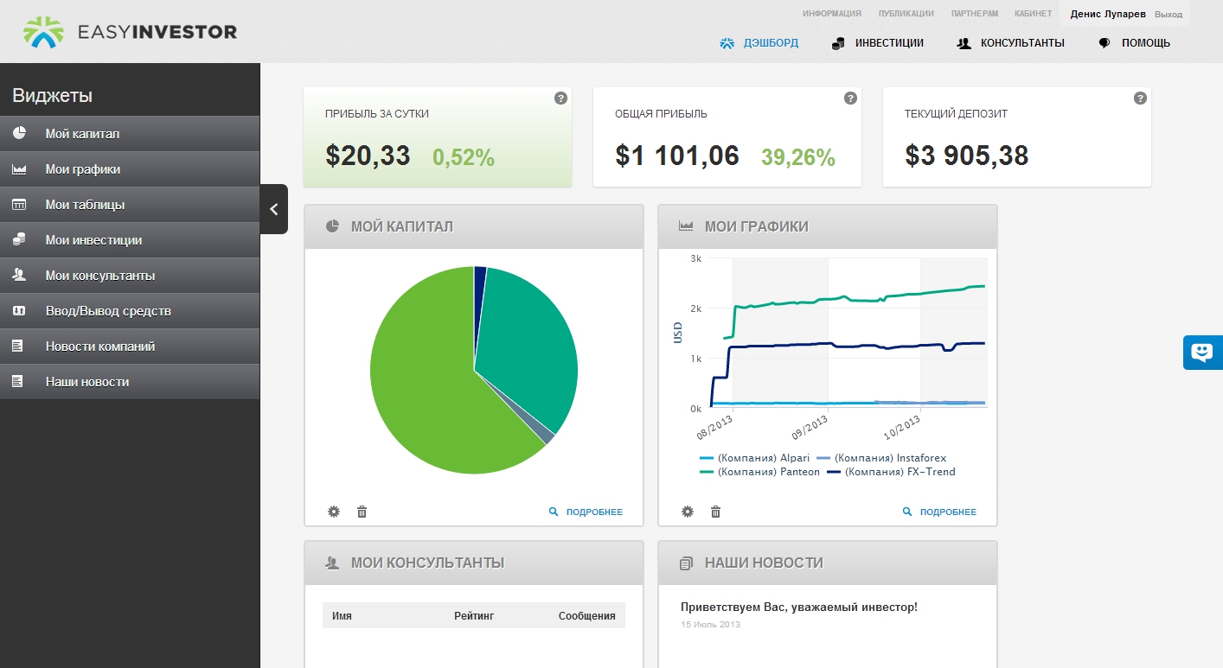Select Мои таблицы in the sidebar

tap(130, 205)
